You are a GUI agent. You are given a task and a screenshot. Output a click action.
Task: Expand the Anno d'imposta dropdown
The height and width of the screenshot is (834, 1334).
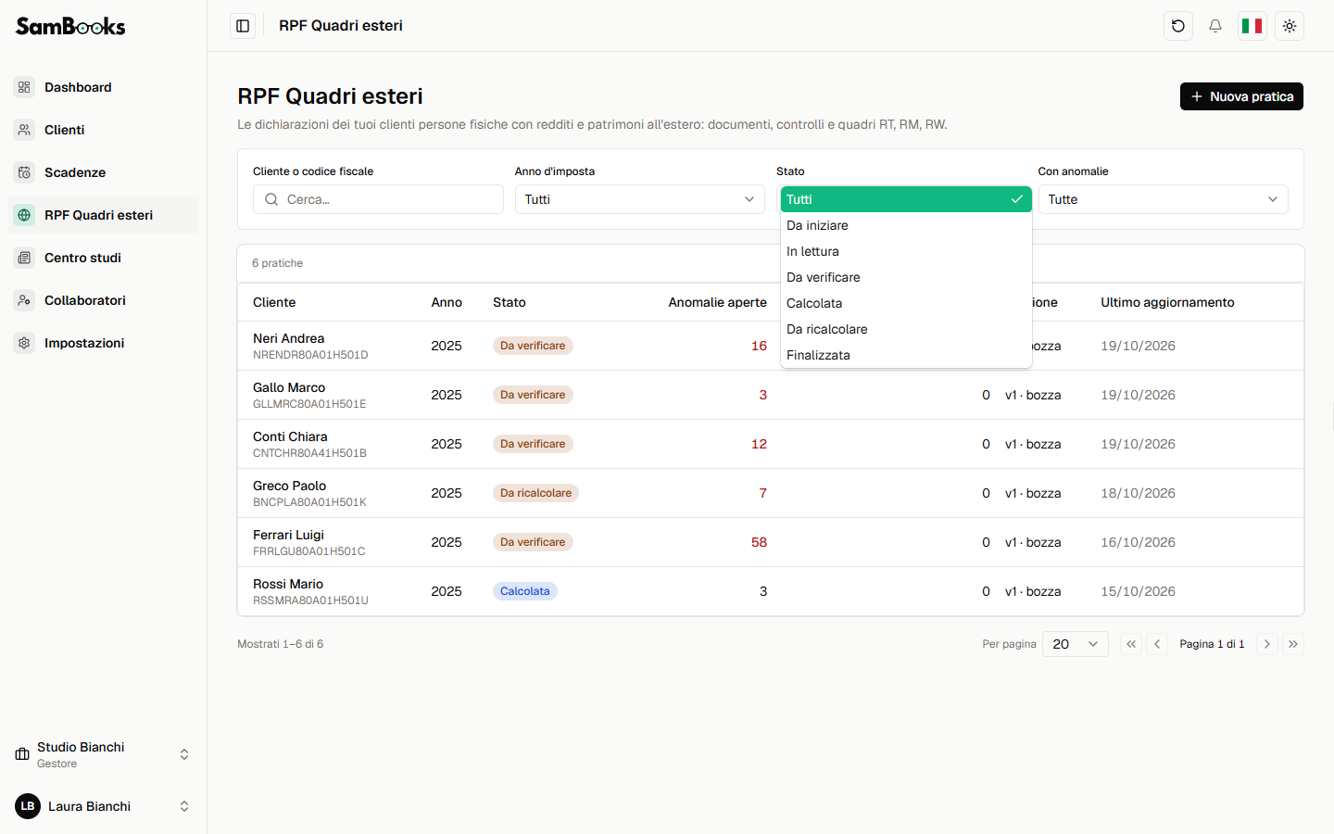point(639,199)
